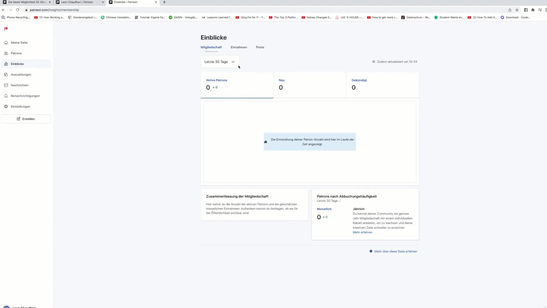Screen dimensions: 547x308
Task: Select the Neu patrons card
Action: tap(310, 85)
